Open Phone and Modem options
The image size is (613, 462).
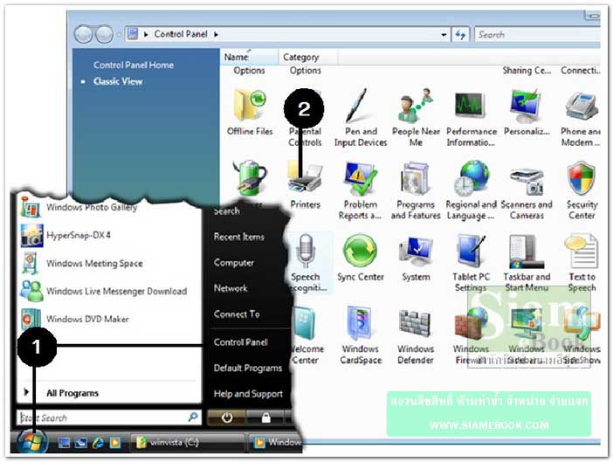582,118
